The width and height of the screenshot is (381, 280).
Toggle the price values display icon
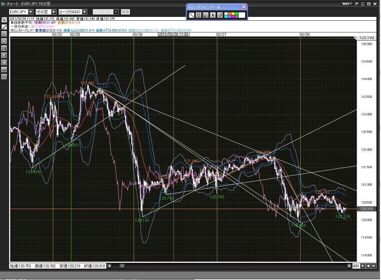click(4, 48)
